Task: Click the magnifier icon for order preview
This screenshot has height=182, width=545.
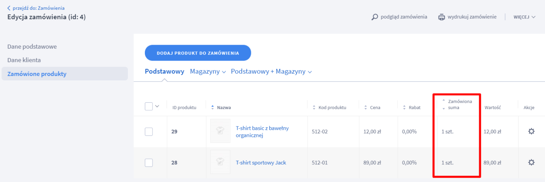Action: click(x=375, y=17)
